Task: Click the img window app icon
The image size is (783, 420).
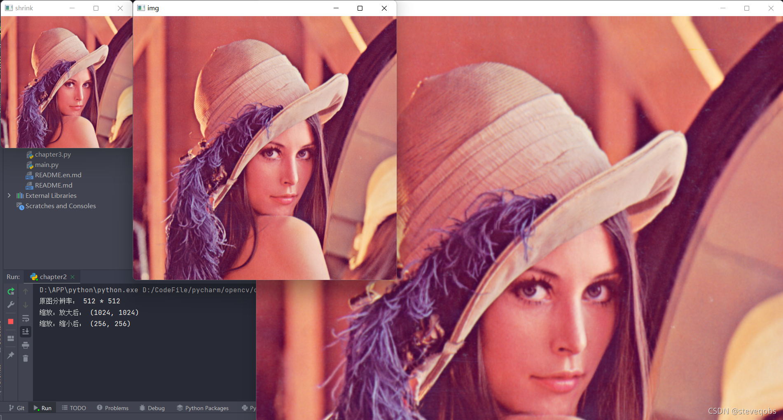Action: point(141,8)
